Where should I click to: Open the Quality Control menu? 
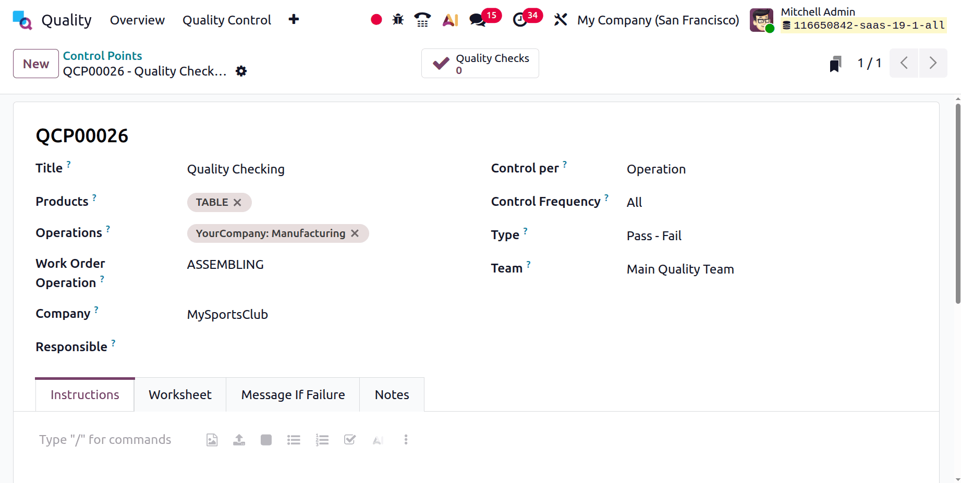click(227, 20)
